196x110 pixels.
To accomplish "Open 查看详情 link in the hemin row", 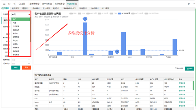I will (182, 102).
